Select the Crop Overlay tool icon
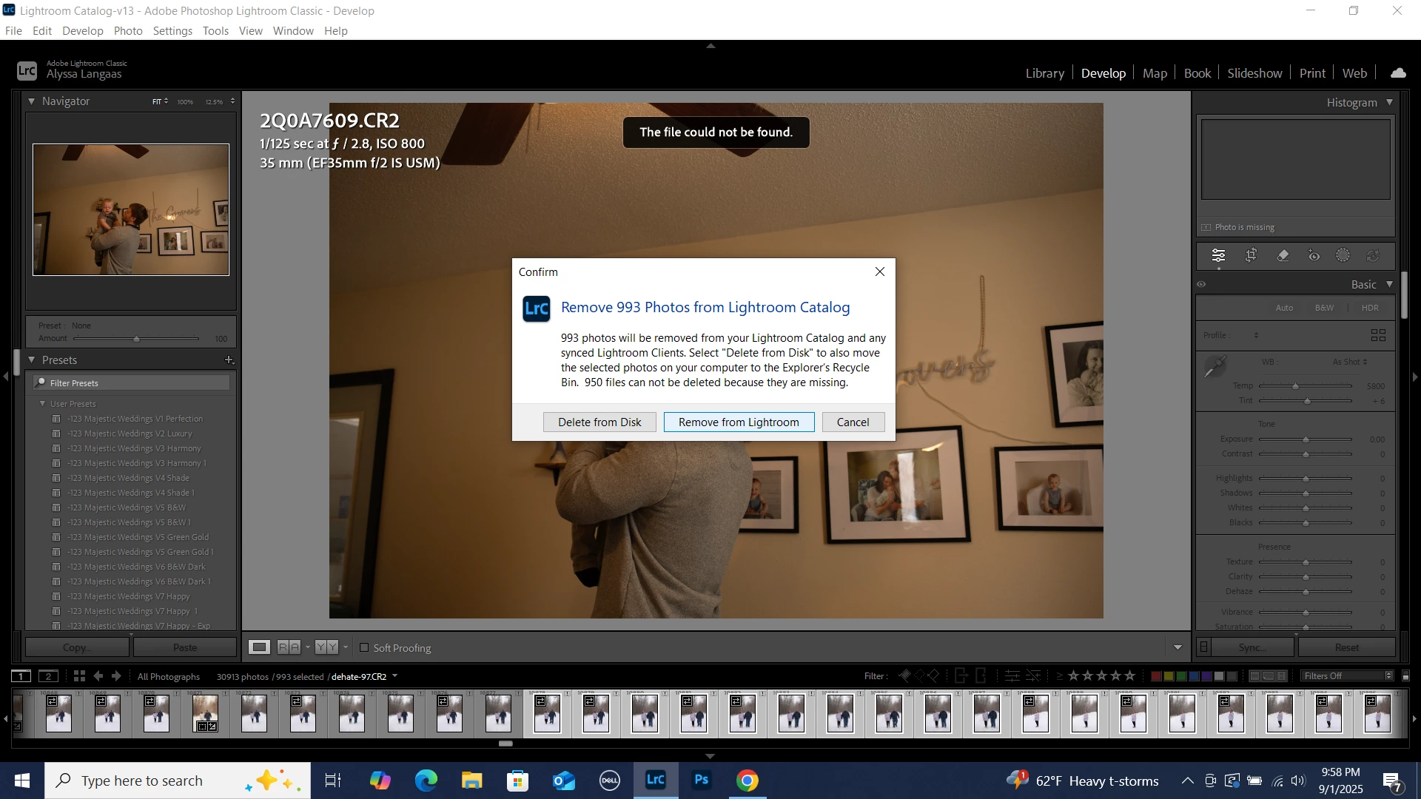 (x=1251, y=256)
